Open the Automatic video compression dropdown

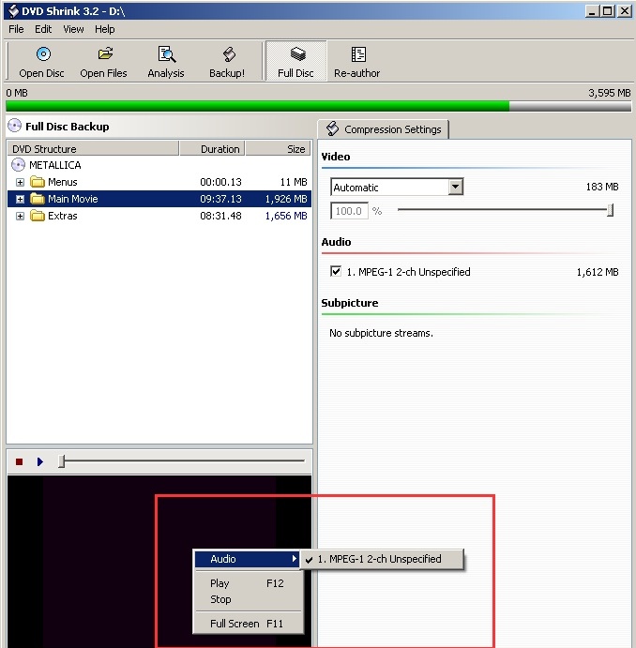455,187
